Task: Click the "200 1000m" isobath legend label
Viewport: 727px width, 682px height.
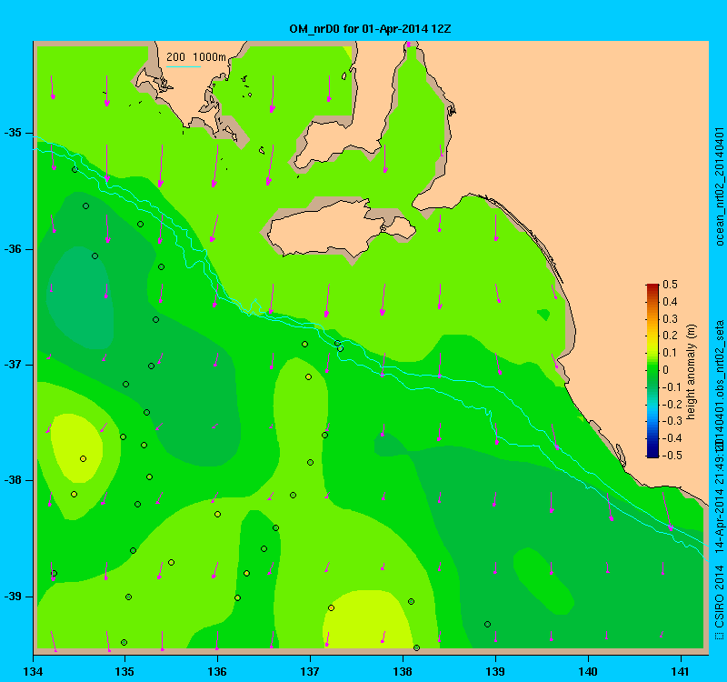Action: [196, 57]
